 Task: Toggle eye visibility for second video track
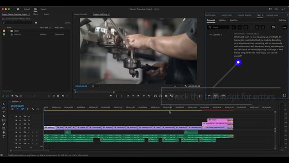pyautogui.click(x=28, y=120)
